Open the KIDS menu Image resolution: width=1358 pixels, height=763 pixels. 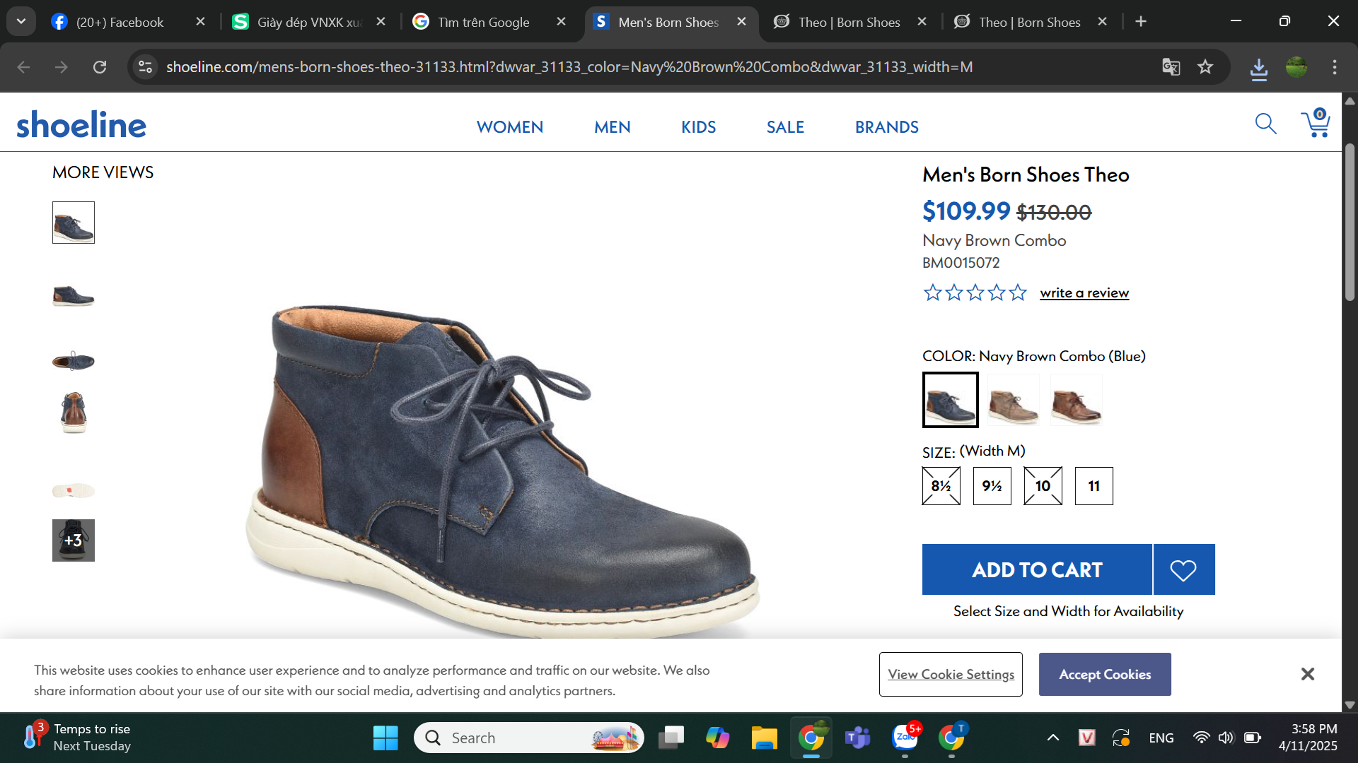coord(699,127)
